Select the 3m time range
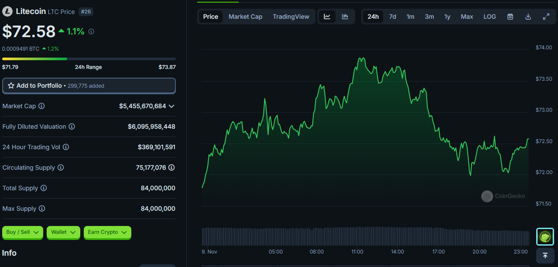558x267 pixels. [x=429, y=17]
